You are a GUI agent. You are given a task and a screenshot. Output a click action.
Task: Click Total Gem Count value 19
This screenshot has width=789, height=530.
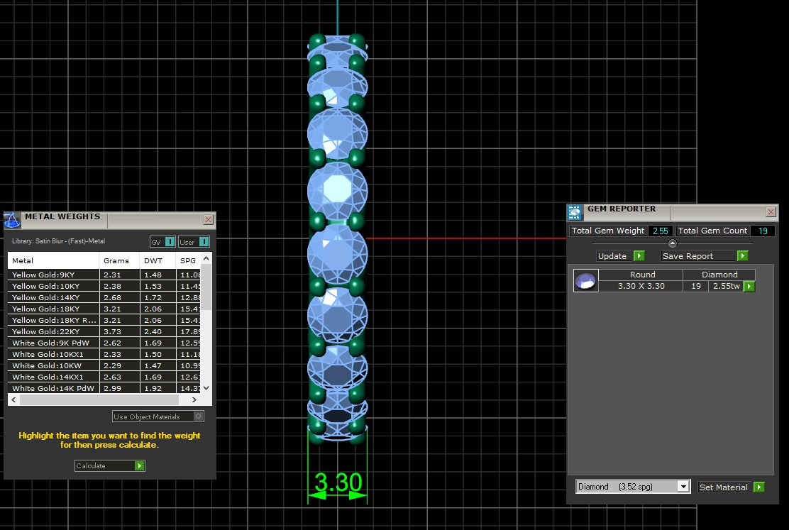click(x=763, y=231)
